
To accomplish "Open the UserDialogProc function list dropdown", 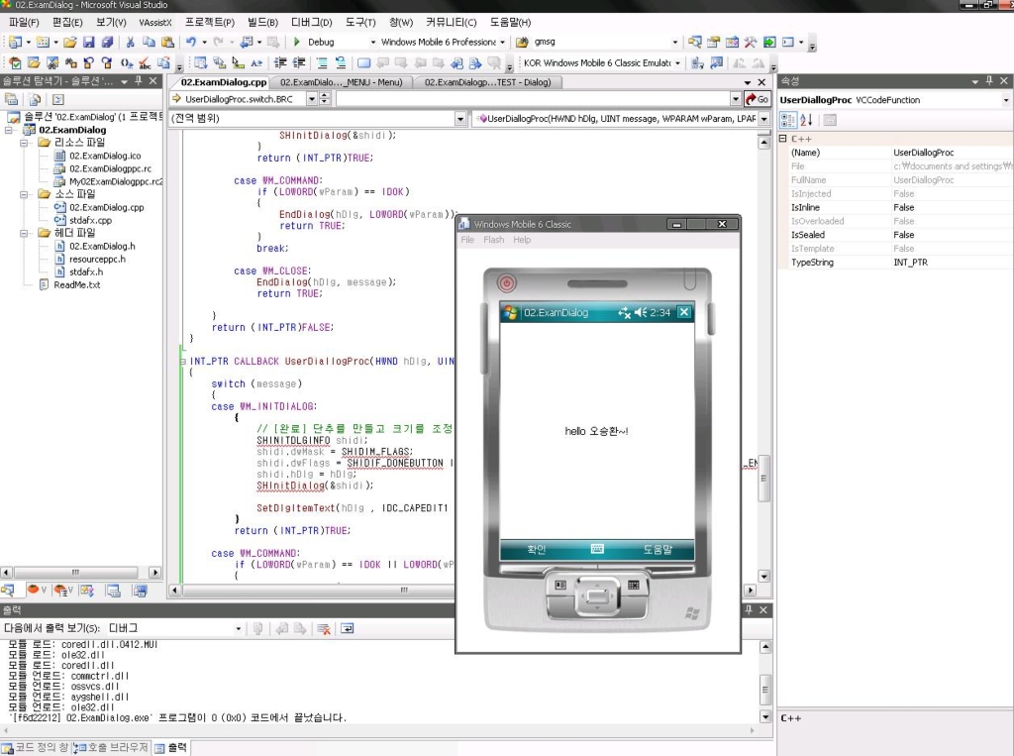I will (x=764, y=119).
